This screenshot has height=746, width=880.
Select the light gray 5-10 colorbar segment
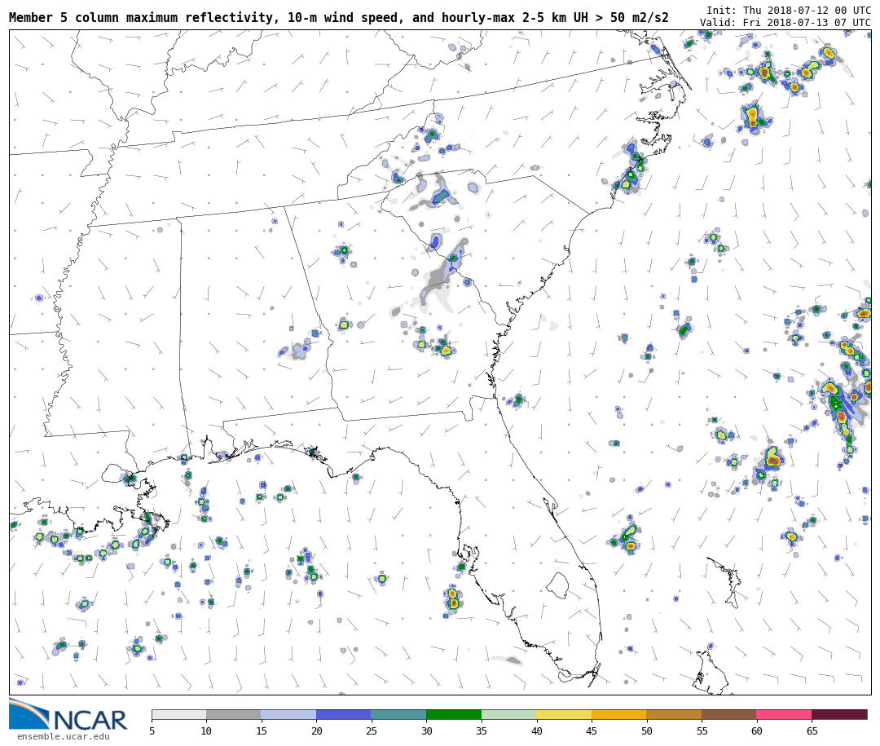coord(179,714)
